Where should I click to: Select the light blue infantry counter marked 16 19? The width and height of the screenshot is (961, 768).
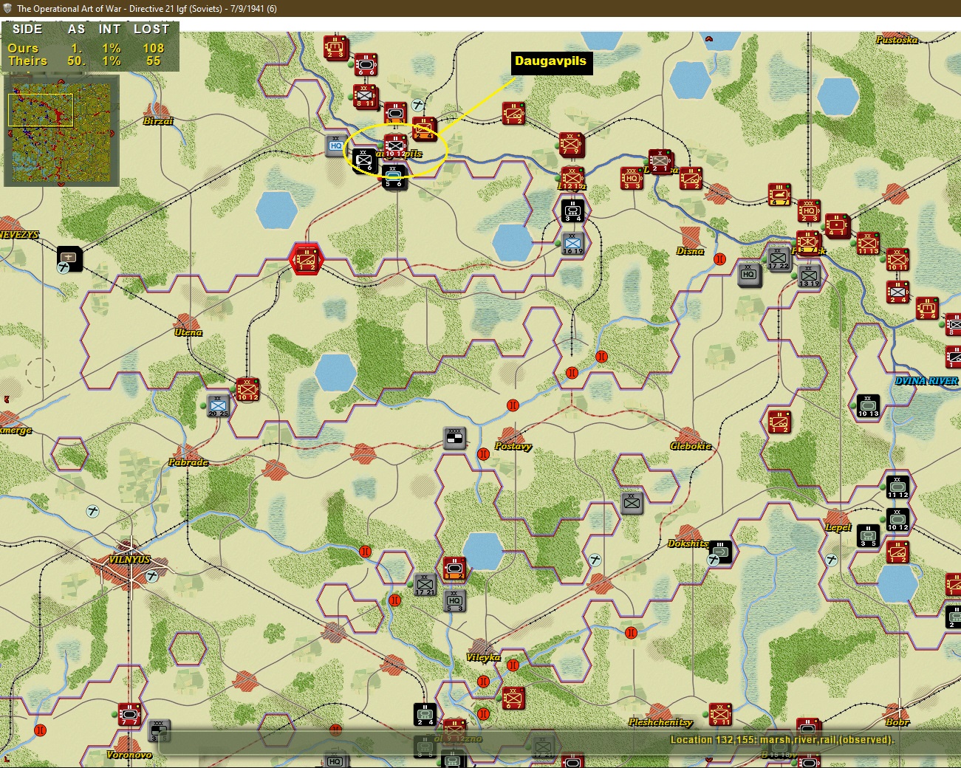coord(572,244)
